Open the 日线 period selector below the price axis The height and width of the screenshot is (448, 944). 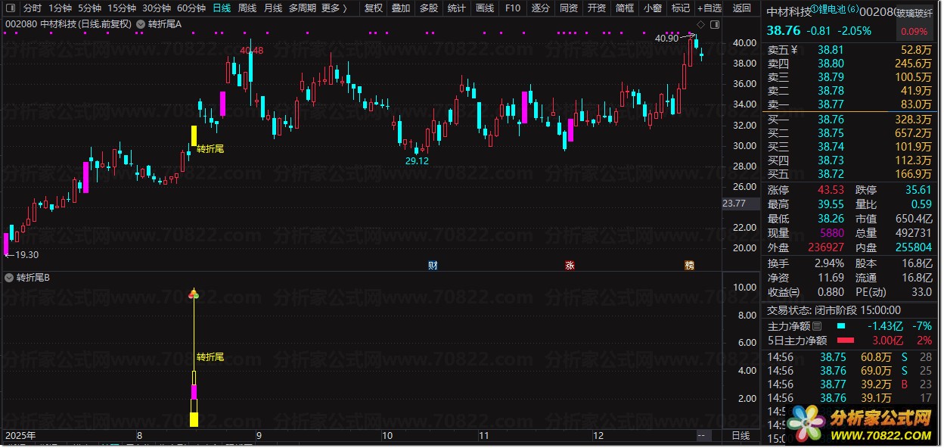(x=741, y=436)
